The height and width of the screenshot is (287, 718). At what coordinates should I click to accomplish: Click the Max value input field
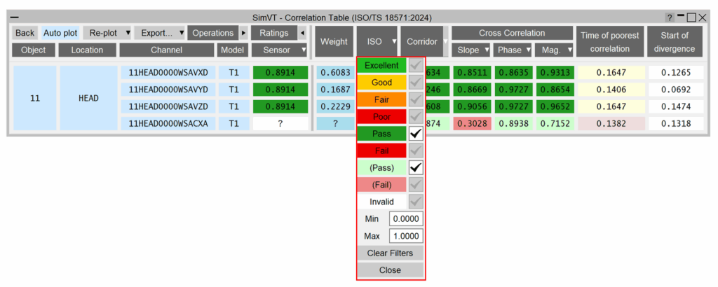[x=406, y=236]
